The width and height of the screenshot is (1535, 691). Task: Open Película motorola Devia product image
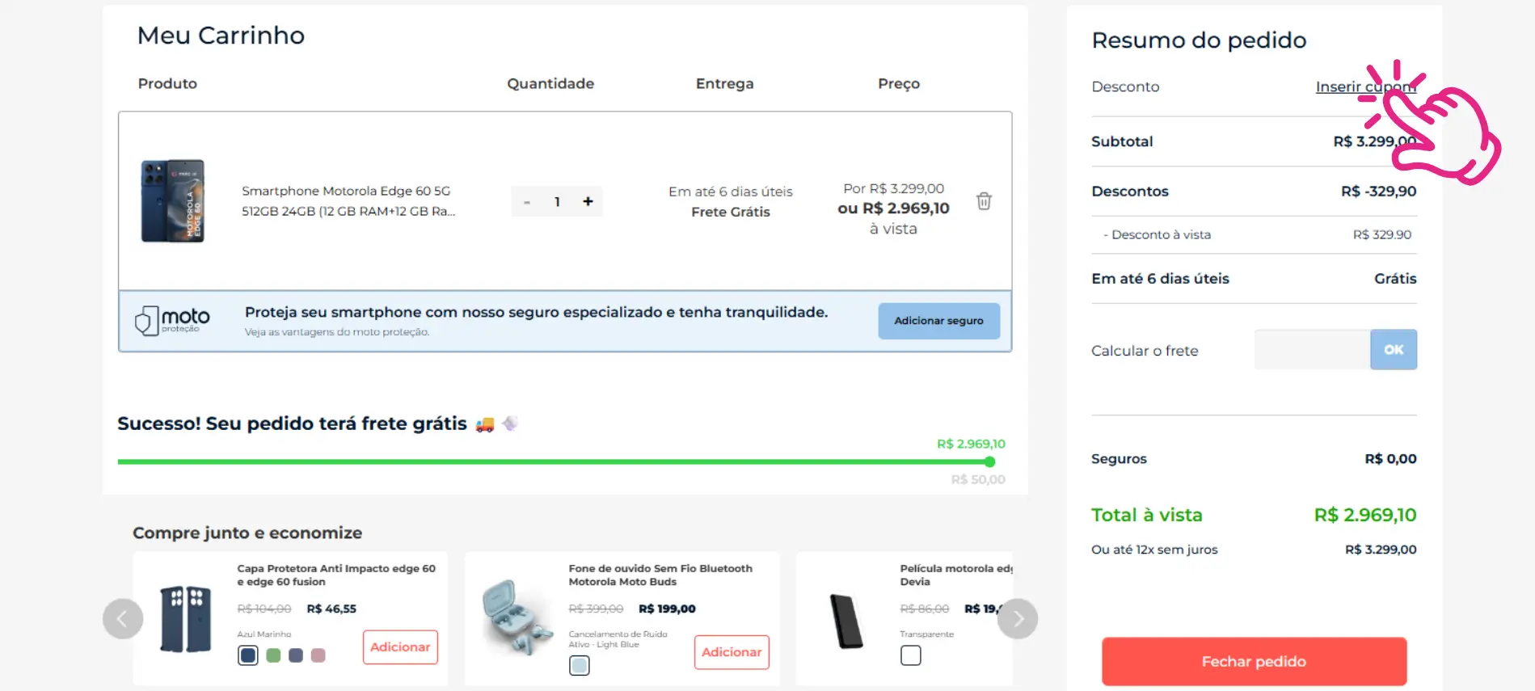(x=847, y=621)
